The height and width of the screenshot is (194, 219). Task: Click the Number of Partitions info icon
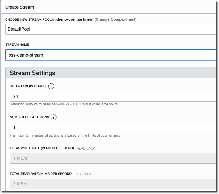(54, 117)
